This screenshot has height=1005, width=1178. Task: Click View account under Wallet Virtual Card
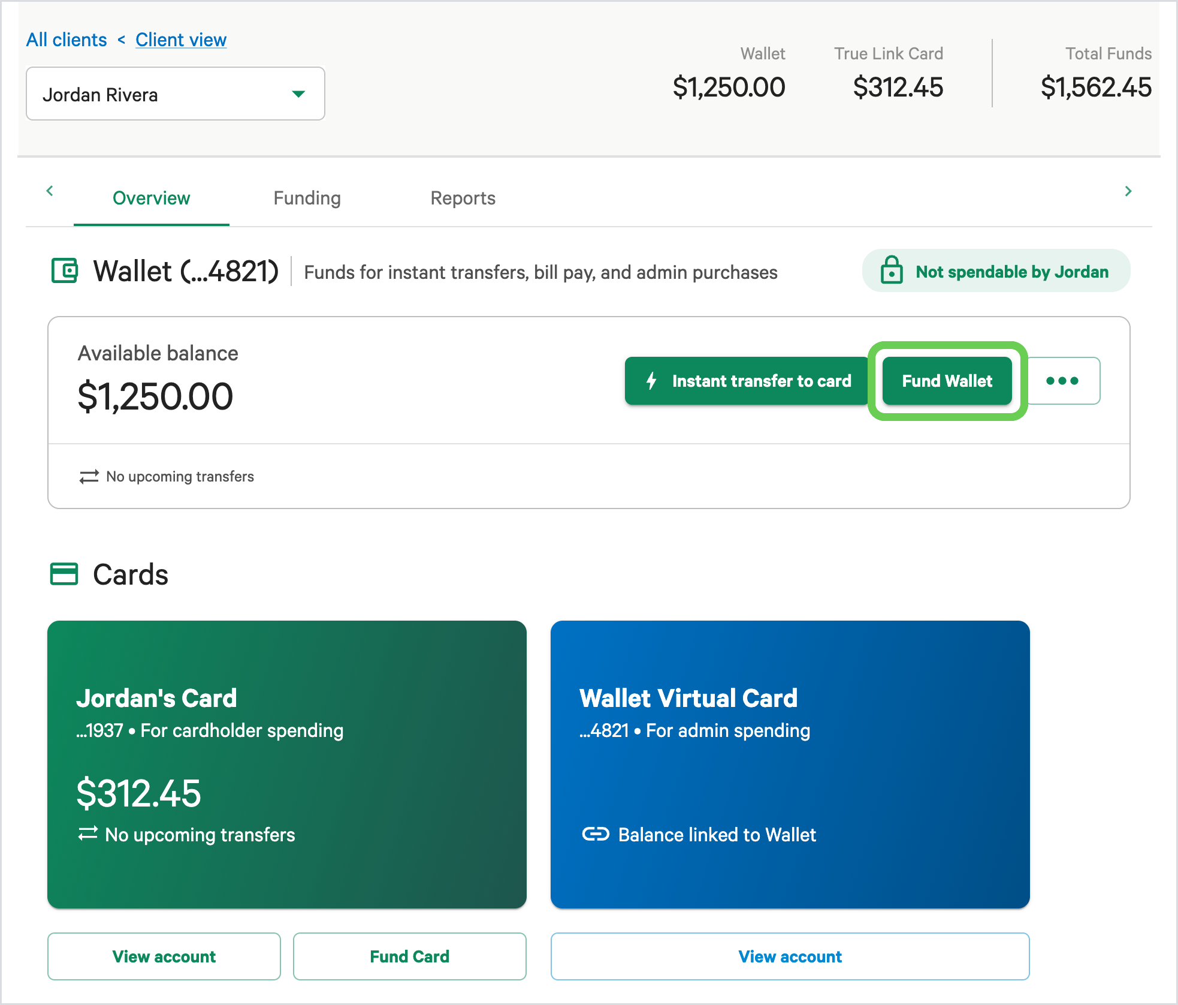(790, 956)
